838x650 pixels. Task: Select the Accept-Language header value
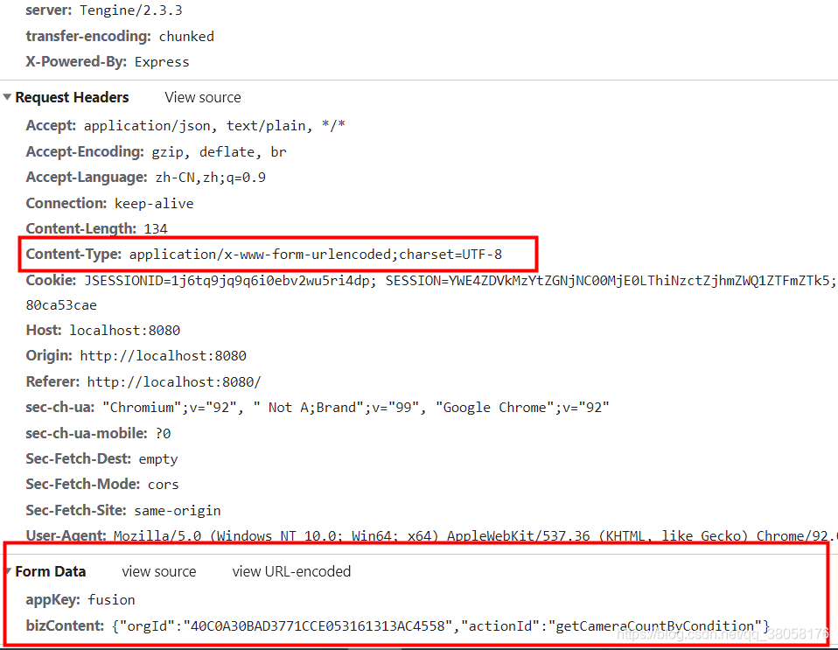pyautogui.click(x=210, y=177)
